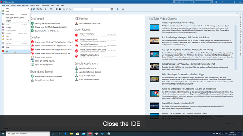Click Get Add-ons from GetIt
This screenshot has width=243, height=136.
pos(44,80)
